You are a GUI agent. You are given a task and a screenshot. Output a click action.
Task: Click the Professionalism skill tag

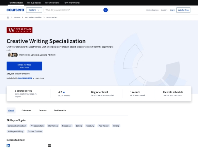pos(37,126)
